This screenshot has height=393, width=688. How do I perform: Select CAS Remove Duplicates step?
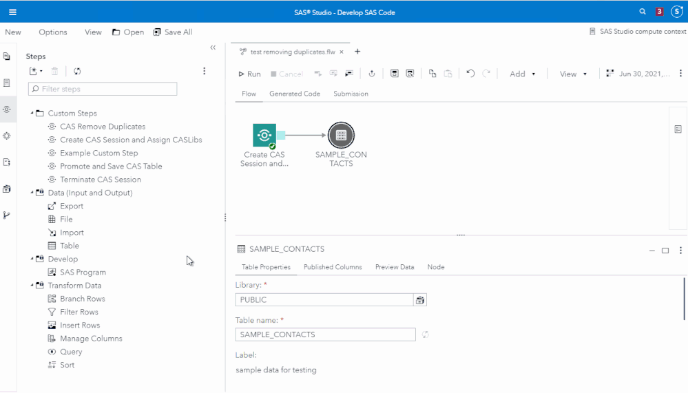click(103, 127)
